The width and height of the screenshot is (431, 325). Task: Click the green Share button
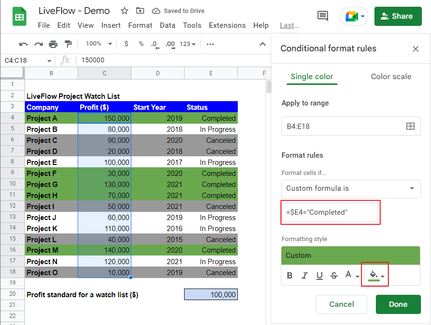coord(398,16)
